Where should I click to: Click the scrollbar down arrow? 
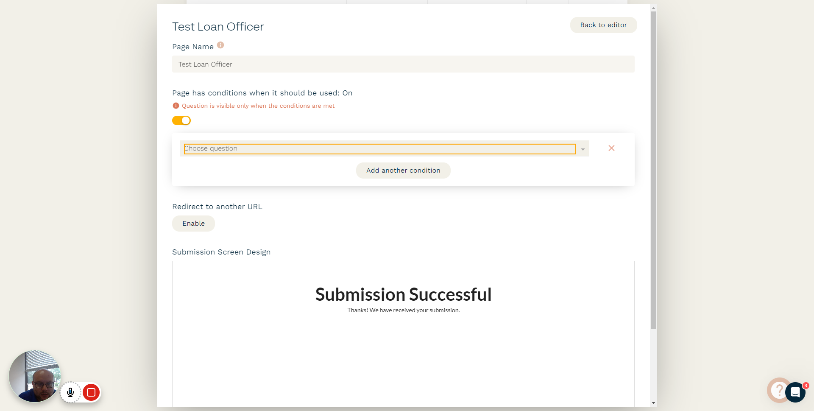point(653,403)
